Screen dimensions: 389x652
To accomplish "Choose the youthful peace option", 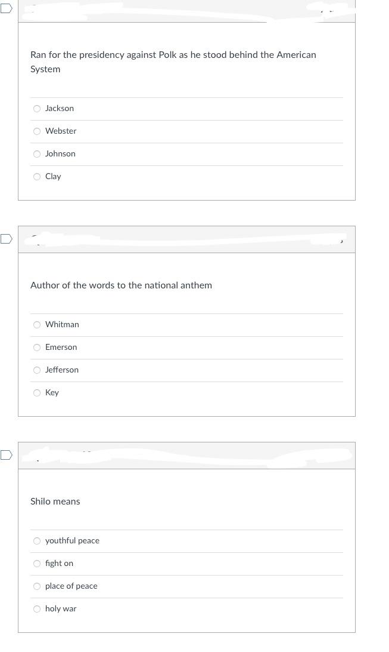I will (x=37, y=541).
